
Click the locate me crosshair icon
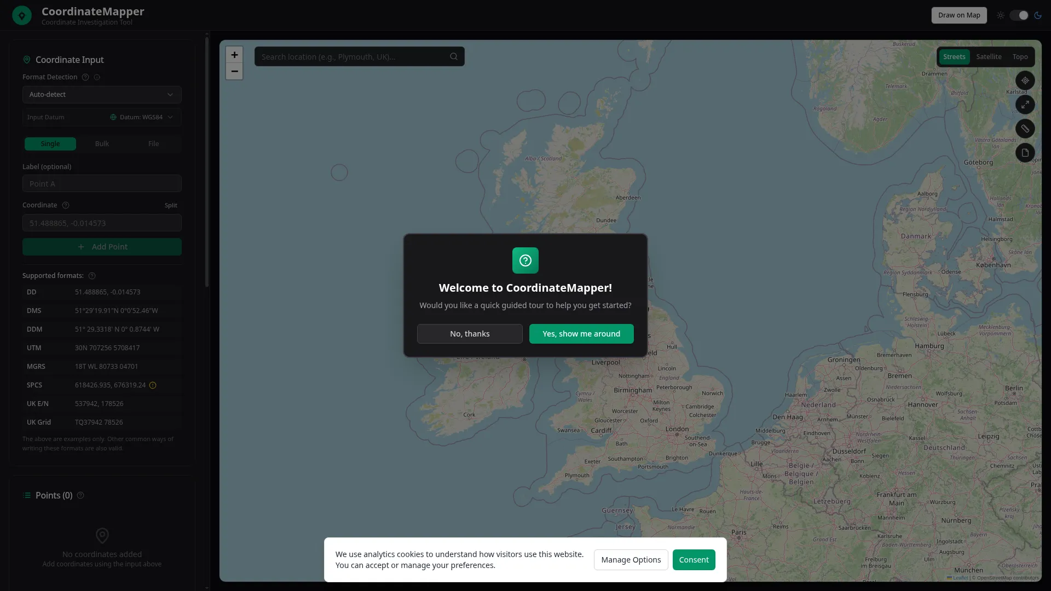pyautogui.click(x=1025, y=80)
